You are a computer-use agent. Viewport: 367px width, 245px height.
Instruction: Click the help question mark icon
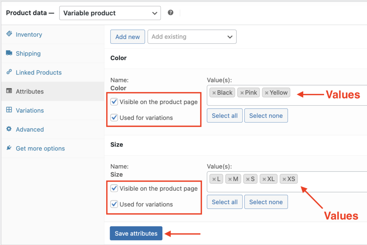(171, 12)
